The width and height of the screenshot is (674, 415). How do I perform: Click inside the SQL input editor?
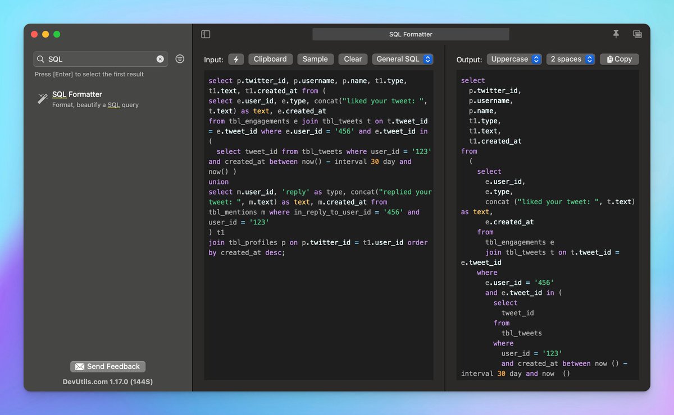coord(318,225)
